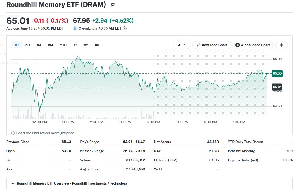This screenshot has height=190, width=295.
Task: Open the AlphaSpace Chart
Action: pos(253,45)
